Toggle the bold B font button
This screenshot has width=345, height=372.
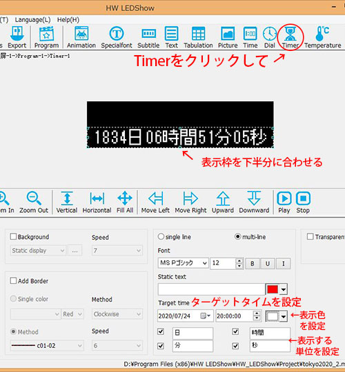253,264
